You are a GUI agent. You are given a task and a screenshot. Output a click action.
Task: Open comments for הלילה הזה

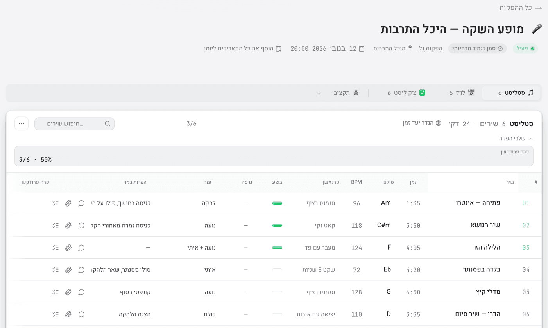[x=81, y=248]
